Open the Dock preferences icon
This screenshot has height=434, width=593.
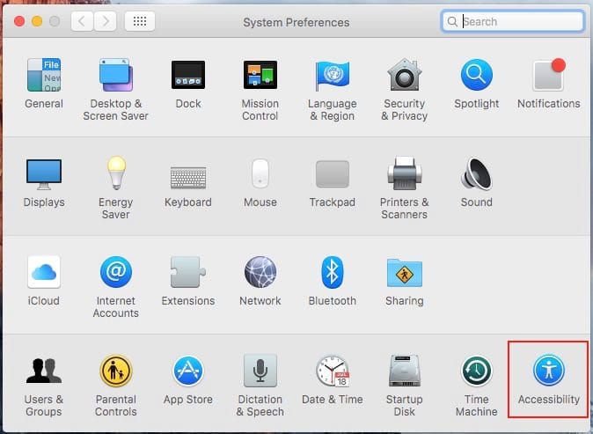click(x=188, y=75)
